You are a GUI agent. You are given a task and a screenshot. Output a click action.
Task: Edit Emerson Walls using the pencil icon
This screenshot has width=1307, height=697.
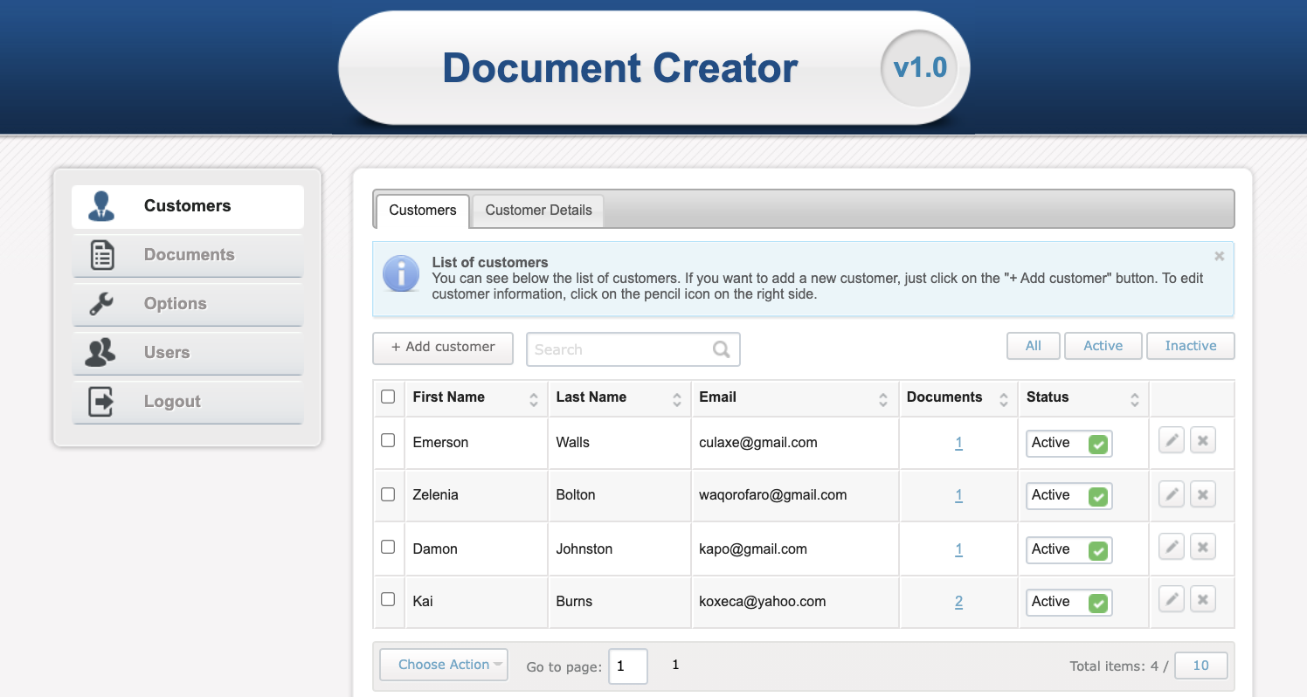[x=1171, y=440]
